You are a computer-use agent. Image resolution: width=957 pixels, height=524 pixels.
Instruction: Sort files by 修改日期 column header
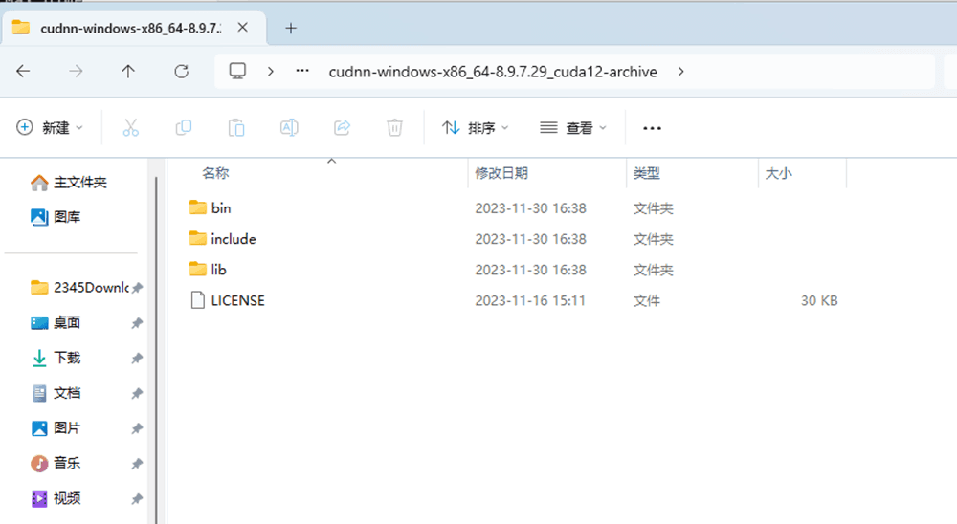tap(501, 173)
